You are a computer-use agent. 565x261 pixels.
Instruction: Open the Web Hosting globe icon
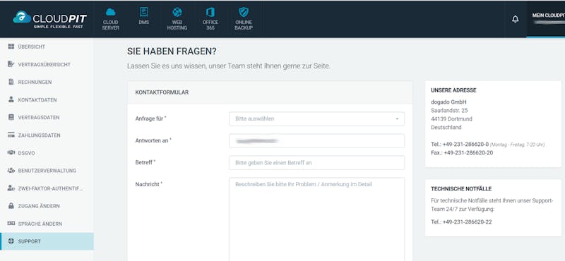(x=177, y=12)
